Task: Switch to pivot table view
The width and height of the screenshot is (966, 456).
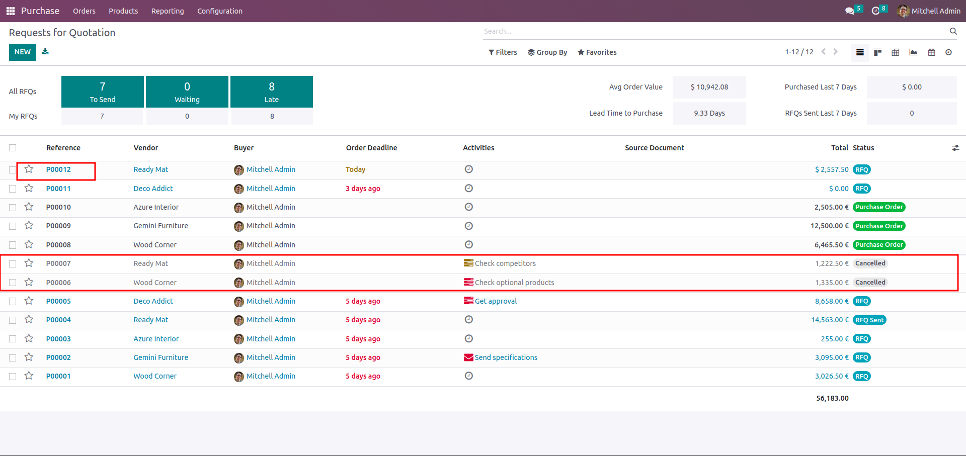Action: click(895, 52)
